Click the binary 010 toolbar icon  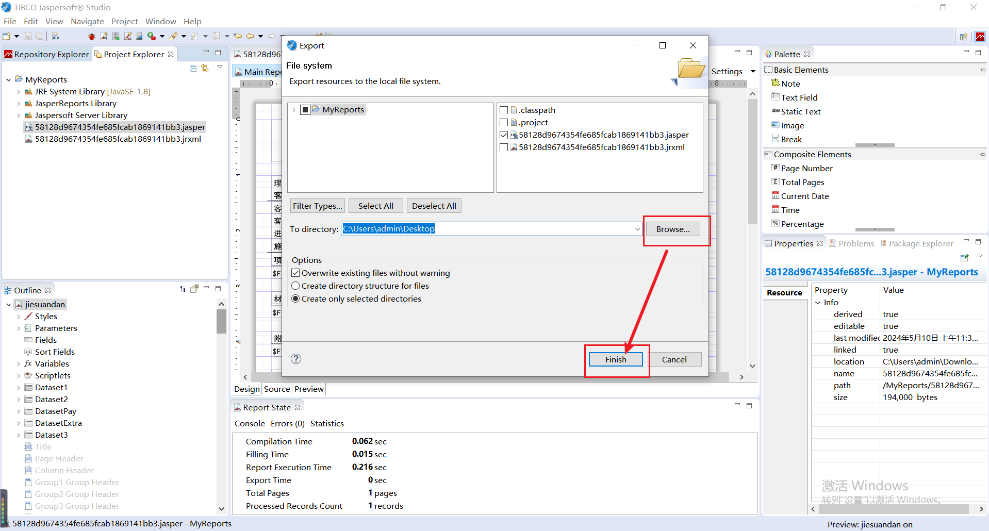[55, 36]
